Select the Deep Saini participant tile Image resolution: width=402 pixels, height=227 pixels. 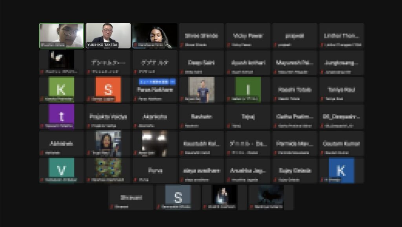click(201, 63)
